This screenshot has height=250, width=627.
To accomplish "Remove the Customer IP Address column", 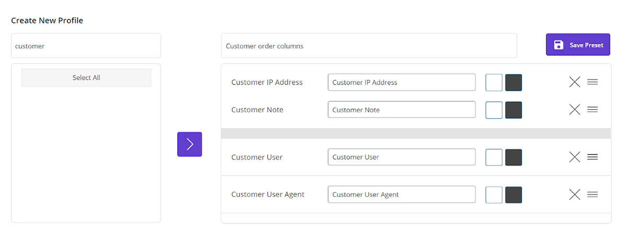I will tap(574, 82).
